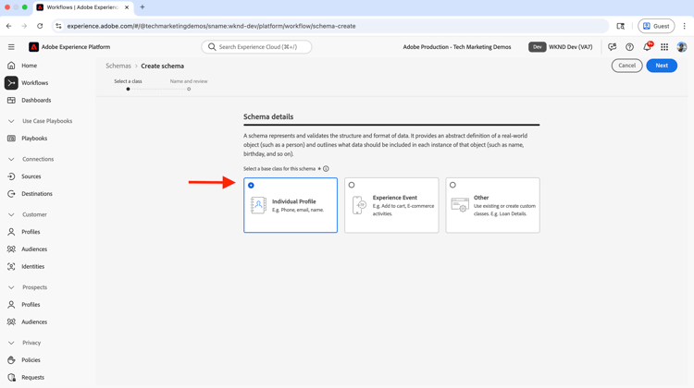Click the Identities icon in sidebar
694x388 pixels.
click(x=11, y=266)
